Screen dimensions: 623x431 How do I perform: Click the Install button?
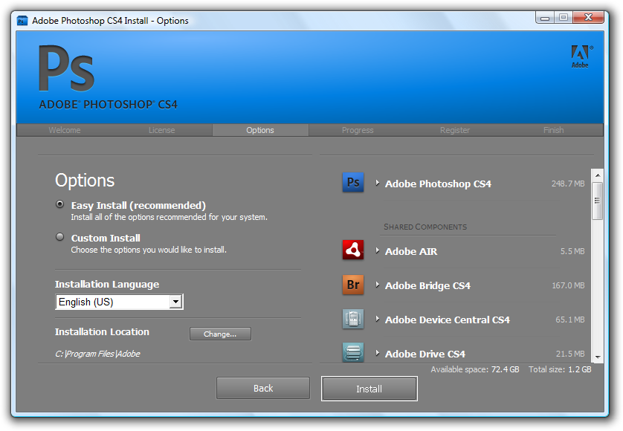pyautogui.click(x=369, y=389)
